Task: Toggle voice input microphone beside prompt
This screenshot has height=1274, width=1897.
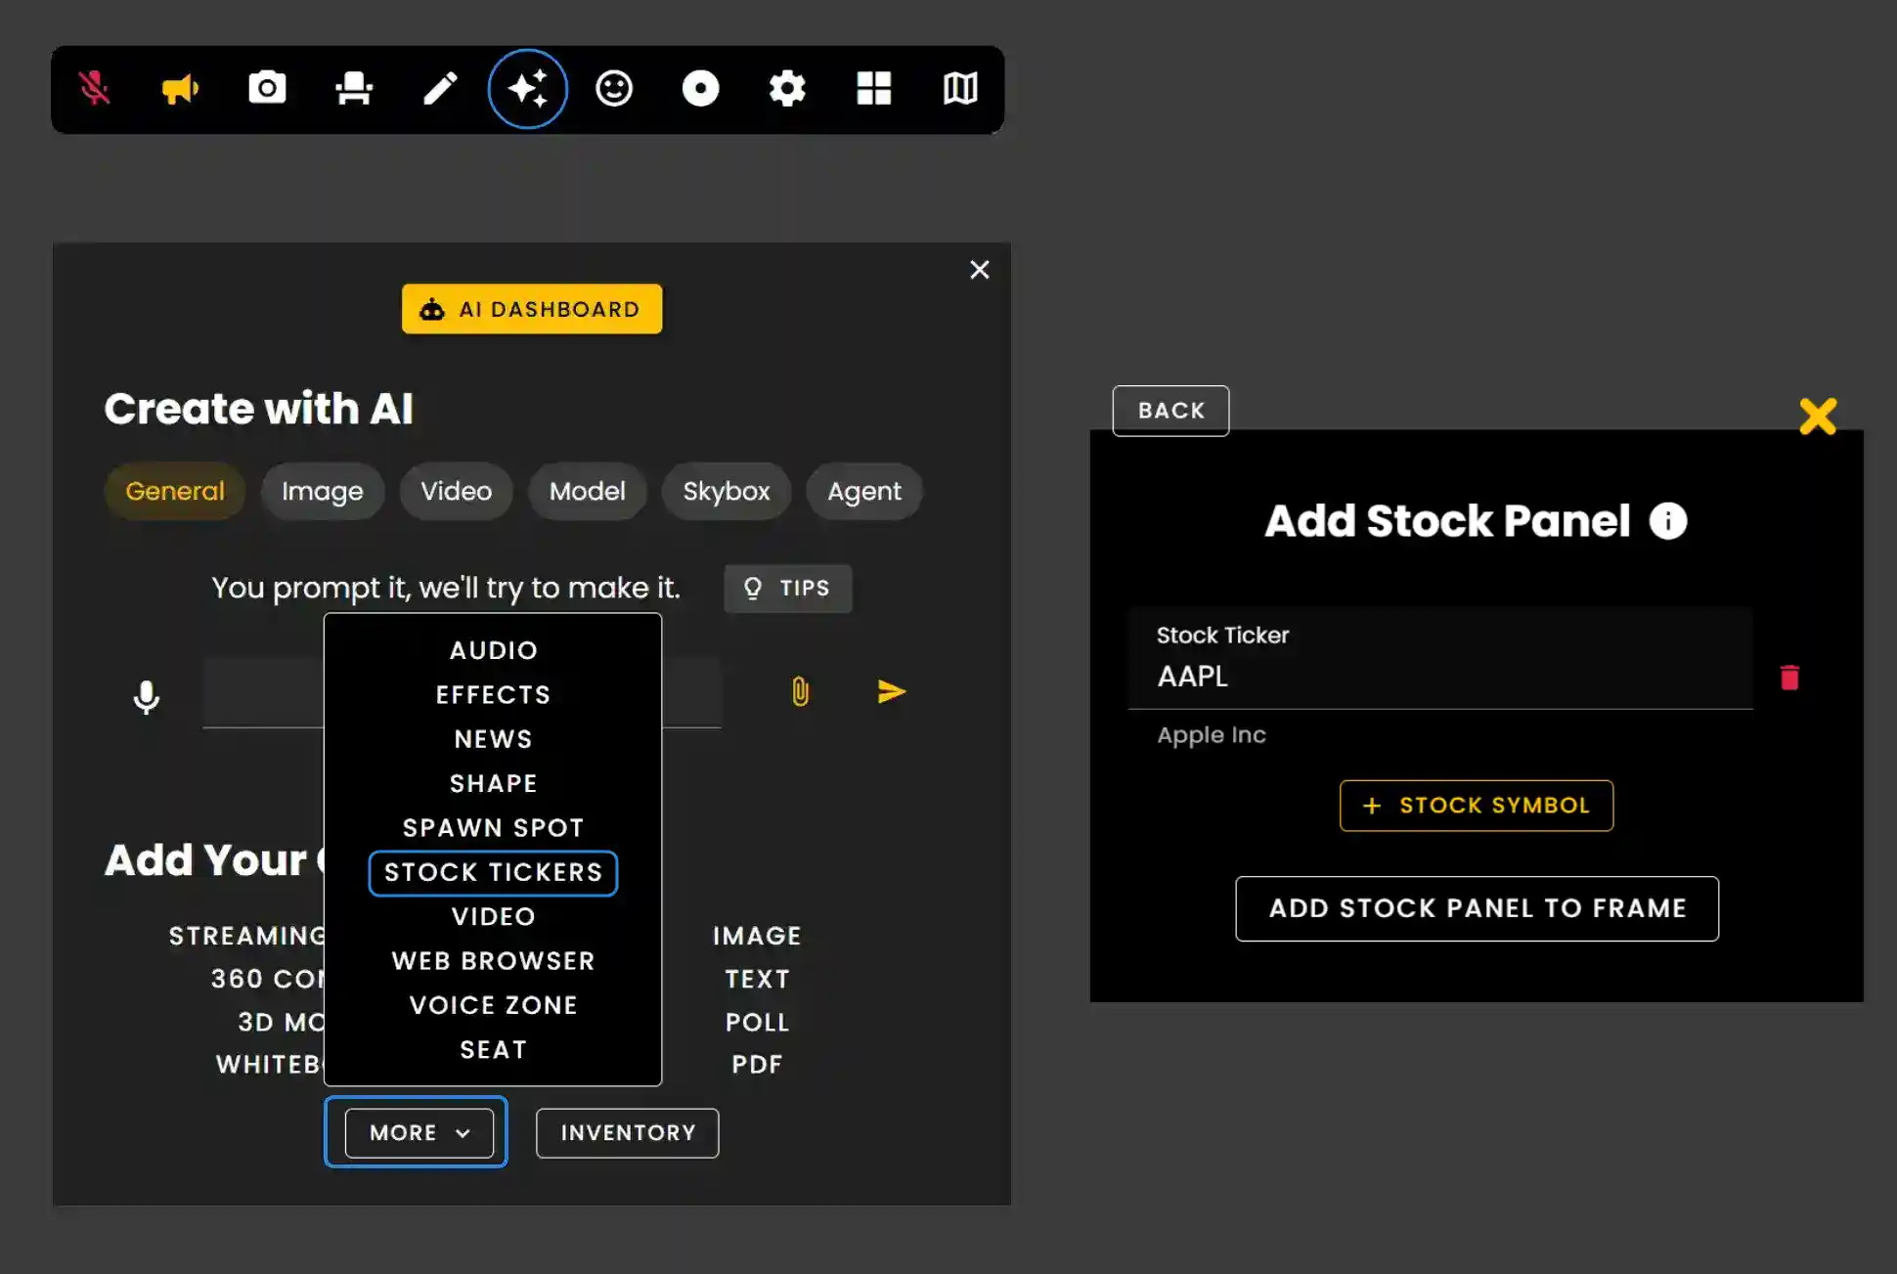Action: click(147, 697)
